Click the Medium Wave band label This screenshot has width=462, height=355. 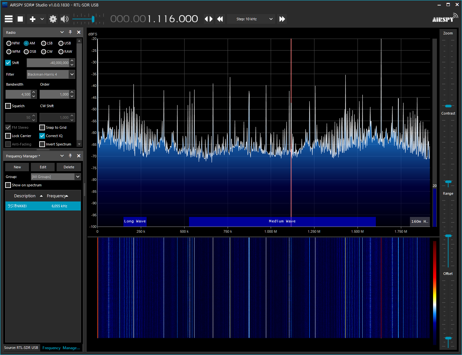(282, 221)
